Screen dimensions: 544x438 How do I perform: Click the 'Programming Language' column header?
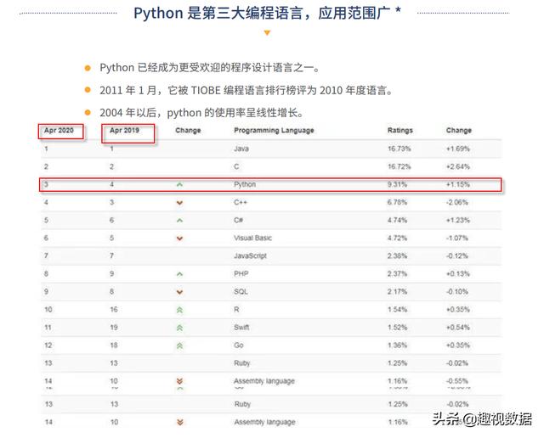pos(274,130)
